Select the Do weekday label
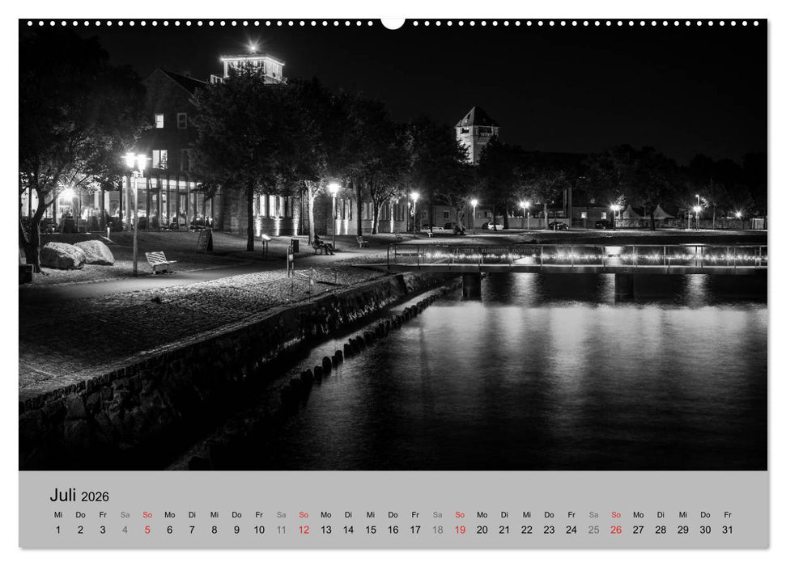786x566 pixels. pos(79,516)
